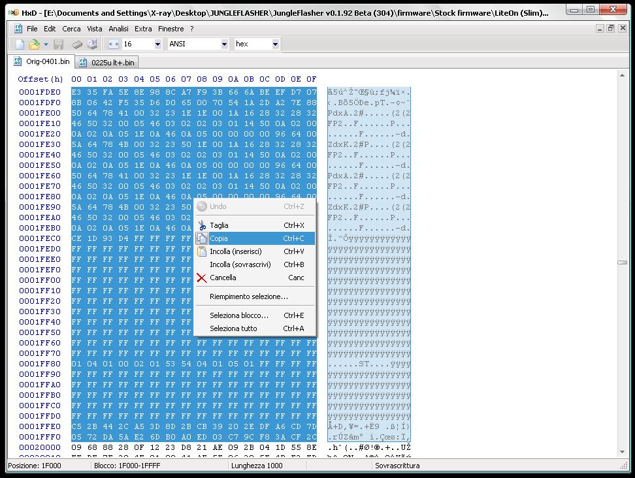Open the bytes per row dropdown showing 16
635x478 pixels.
coord(157,44)
